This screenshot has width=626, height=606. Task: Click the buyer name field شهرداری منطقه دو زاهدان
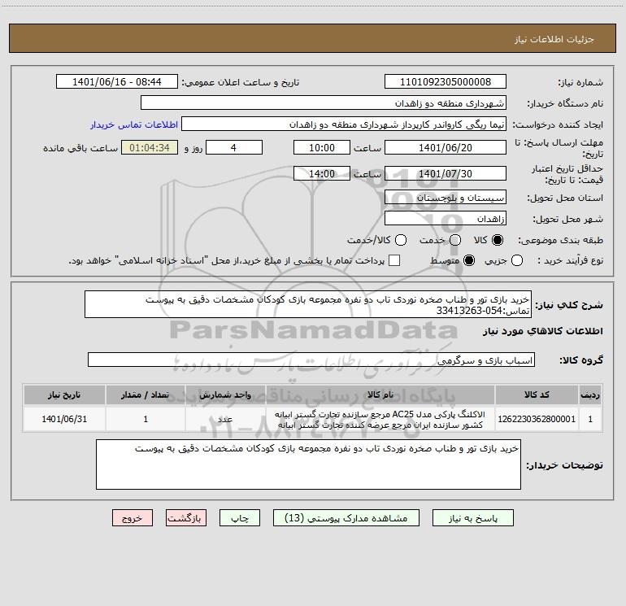[324, 103]
